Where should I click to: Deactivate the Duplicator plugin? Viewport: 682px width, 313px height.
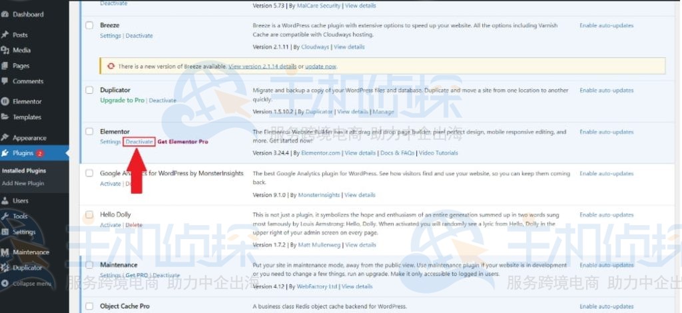(x=163, y=101)
